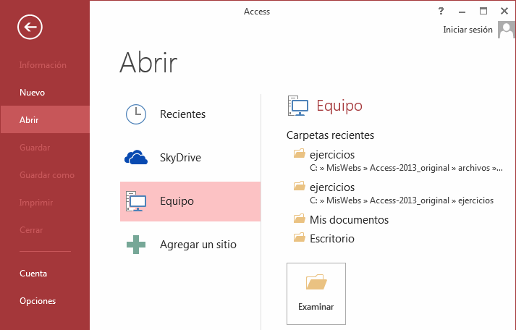Click the green plus Agregar un sitio icon

tap(135, 245)
